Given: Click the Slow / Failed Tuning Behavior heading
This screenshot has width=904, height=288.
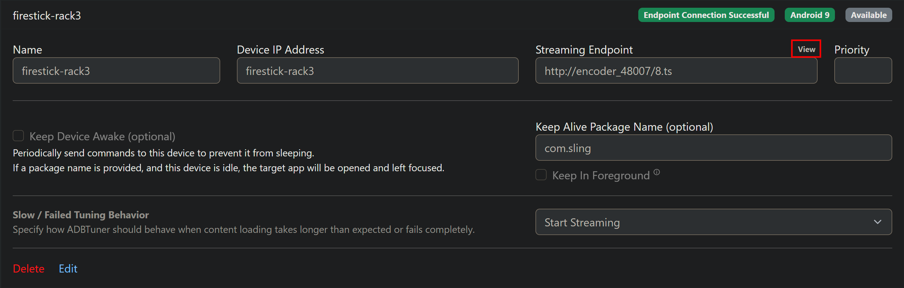Looking at the screenshot, I should (x=81, y=215).
